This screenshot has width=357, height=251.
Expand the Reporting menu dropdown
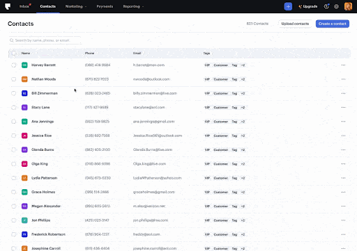(133, 6)
